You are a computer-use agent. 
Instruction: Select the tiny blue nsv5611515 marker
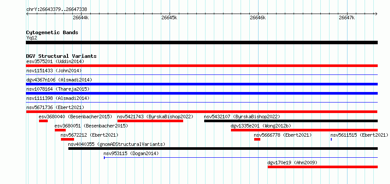pos(331,139)
